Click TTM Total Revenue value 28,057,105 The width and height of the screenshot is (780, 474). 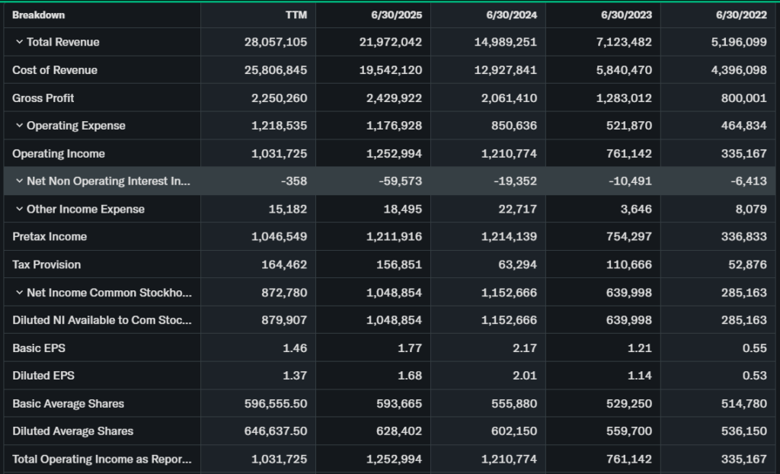click(276, 42)
